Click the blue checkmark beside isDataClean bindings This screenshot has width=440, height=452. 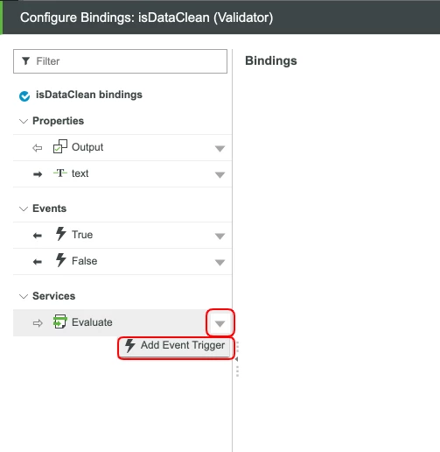pyautogui.click(x=24, y=96)
